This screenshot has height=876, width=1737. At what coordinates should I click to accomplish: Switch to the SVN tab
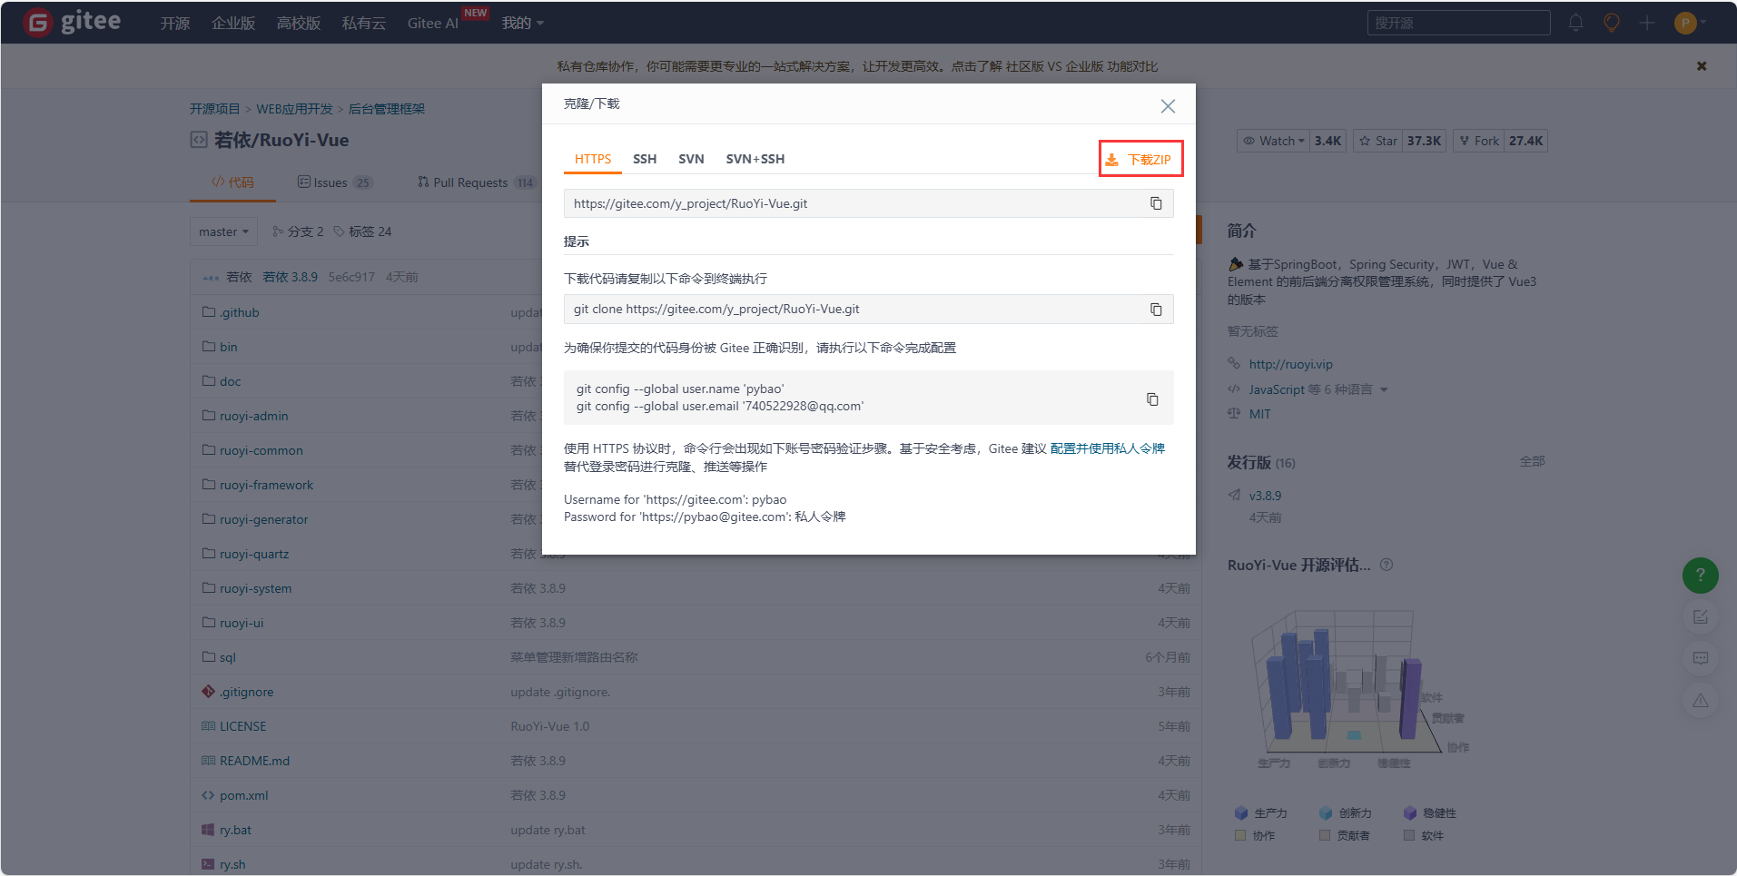691,159
